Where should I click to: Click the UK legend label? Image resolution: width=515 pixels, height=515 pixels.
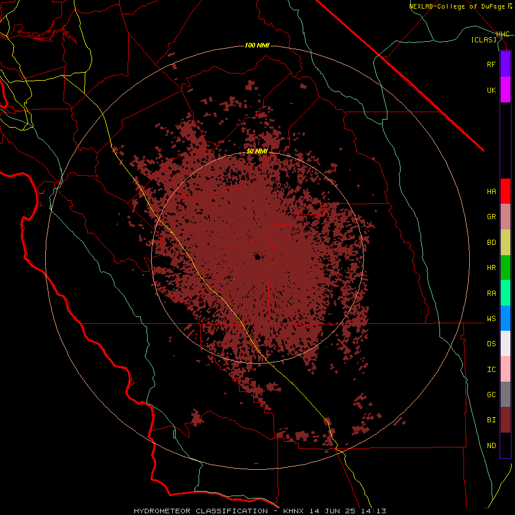(x=492, y=90)
